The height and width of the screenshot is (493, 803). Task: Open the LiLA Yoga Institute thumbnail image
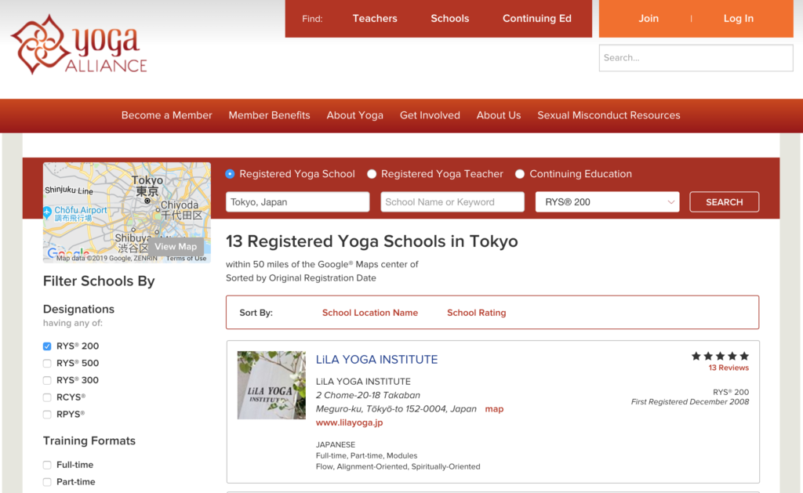[271, 385]
